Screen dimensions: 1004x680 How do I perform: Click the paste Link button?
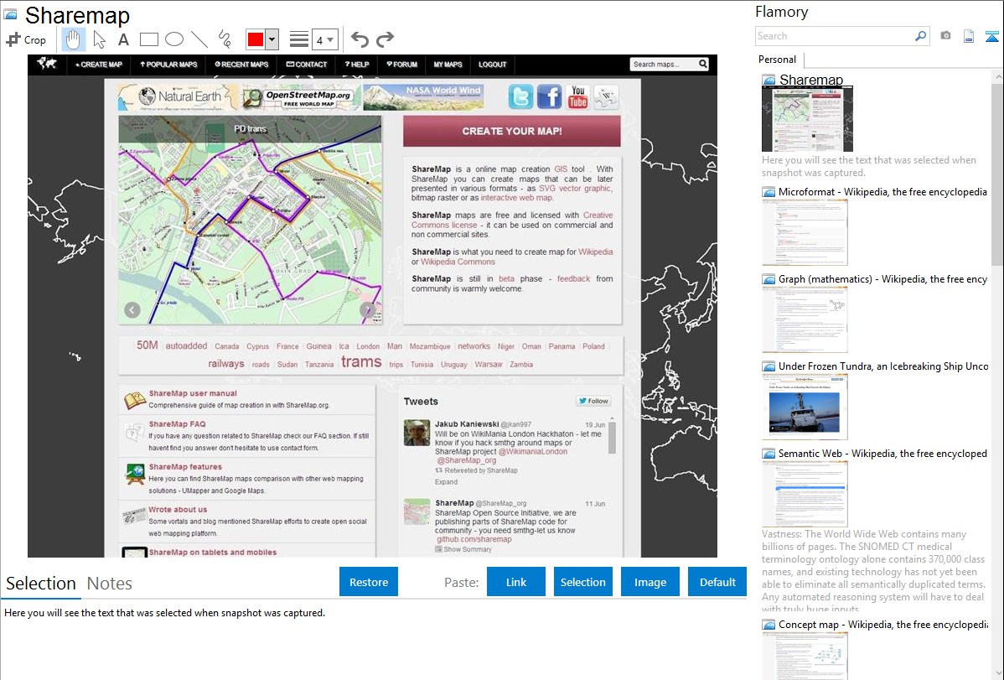(516, 582)
